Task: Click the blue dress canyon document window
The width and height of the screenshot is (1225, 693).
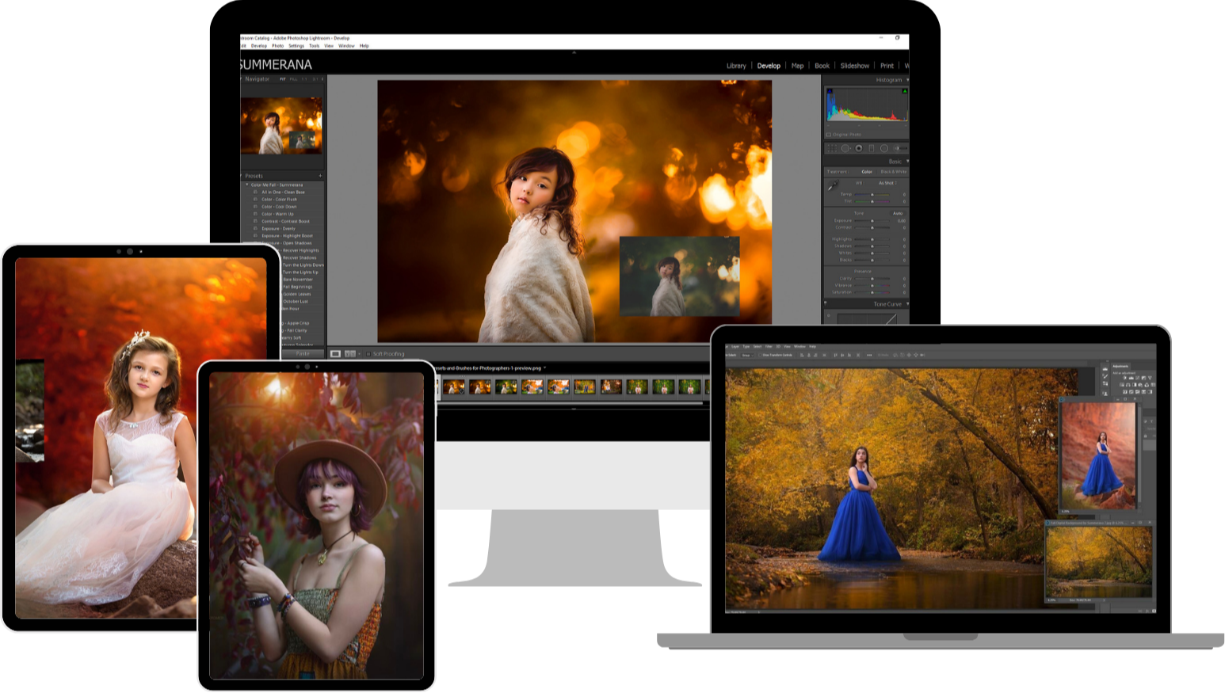Action: pos(1098,455)
